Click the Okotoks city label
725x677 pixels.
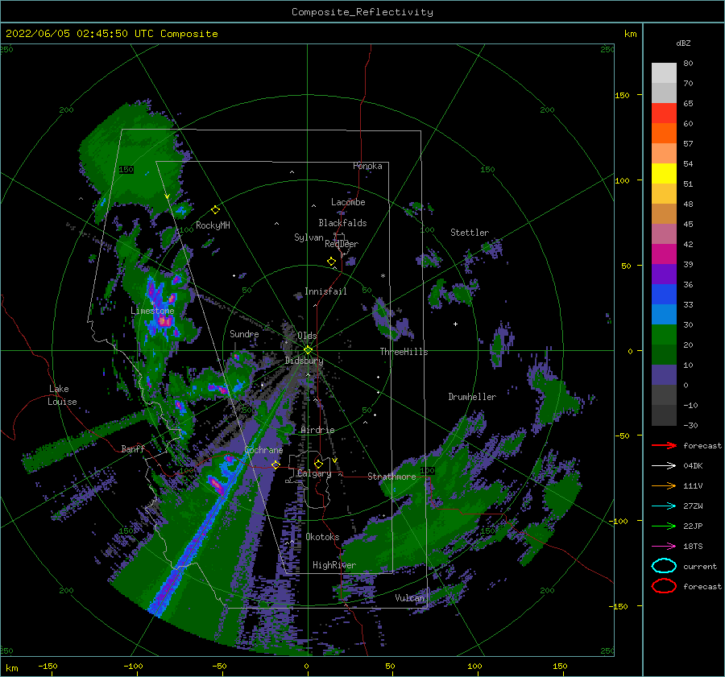point(322,537)
